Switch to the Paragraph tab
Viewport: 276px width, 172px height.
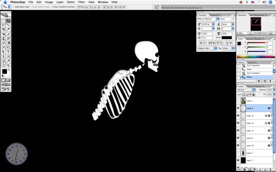coord(213,15)
